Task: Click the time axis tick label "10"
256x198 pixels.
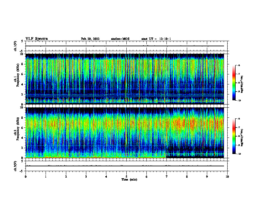Action: pyautogui.click(x=227, y=177)
